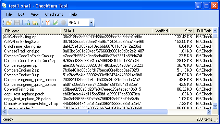Click the Add folder toolbar icon
The height and width of the screenshot is (124, 220).
coord(35,22)
